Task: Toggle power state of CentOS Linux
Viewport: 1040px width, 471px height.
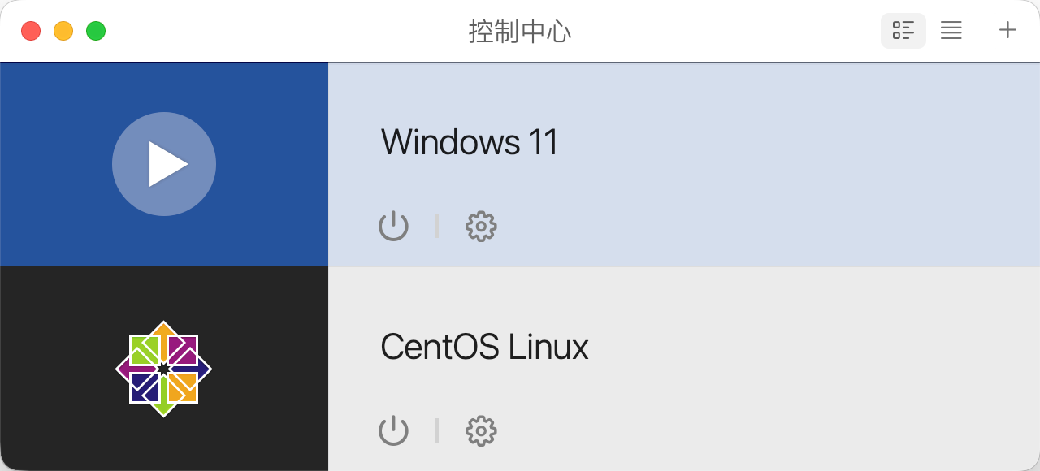Action: click(x=393, y=431)
